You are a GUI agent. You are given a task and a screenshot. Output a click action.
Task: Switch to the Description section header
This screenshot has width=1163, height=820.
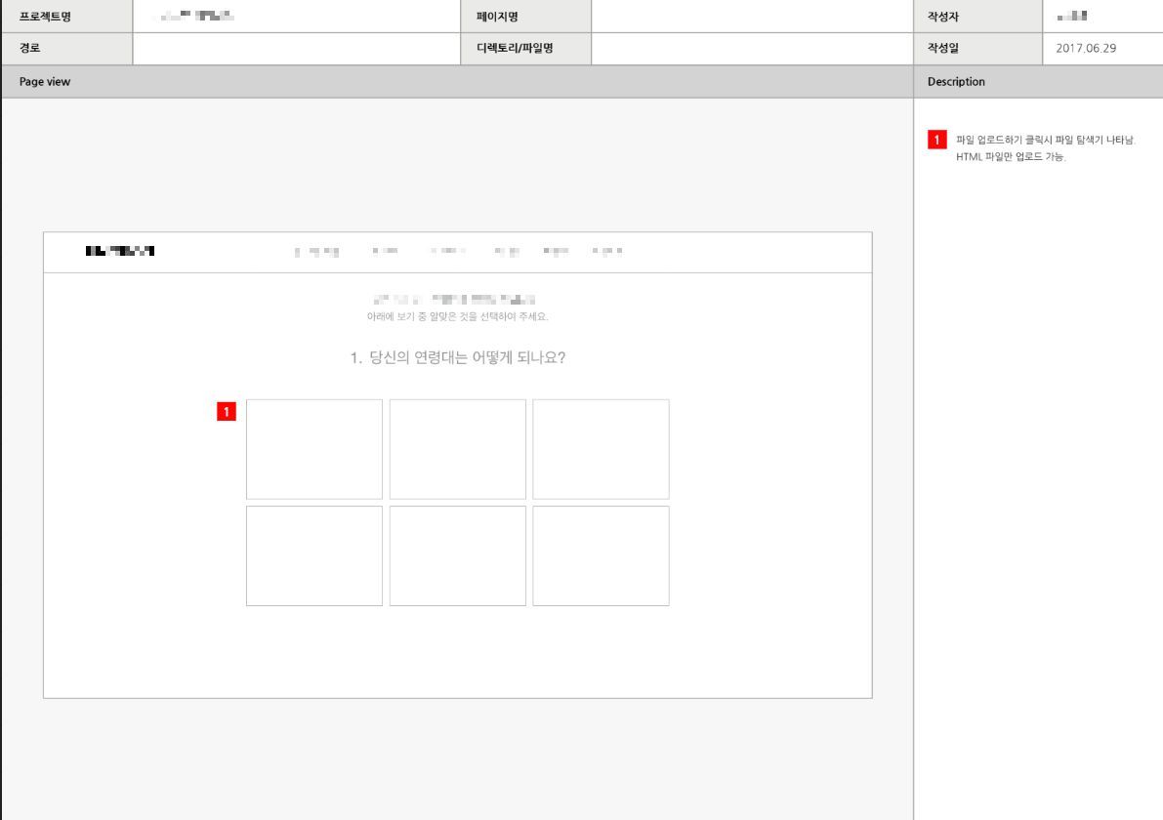click(x=955, y=82)
